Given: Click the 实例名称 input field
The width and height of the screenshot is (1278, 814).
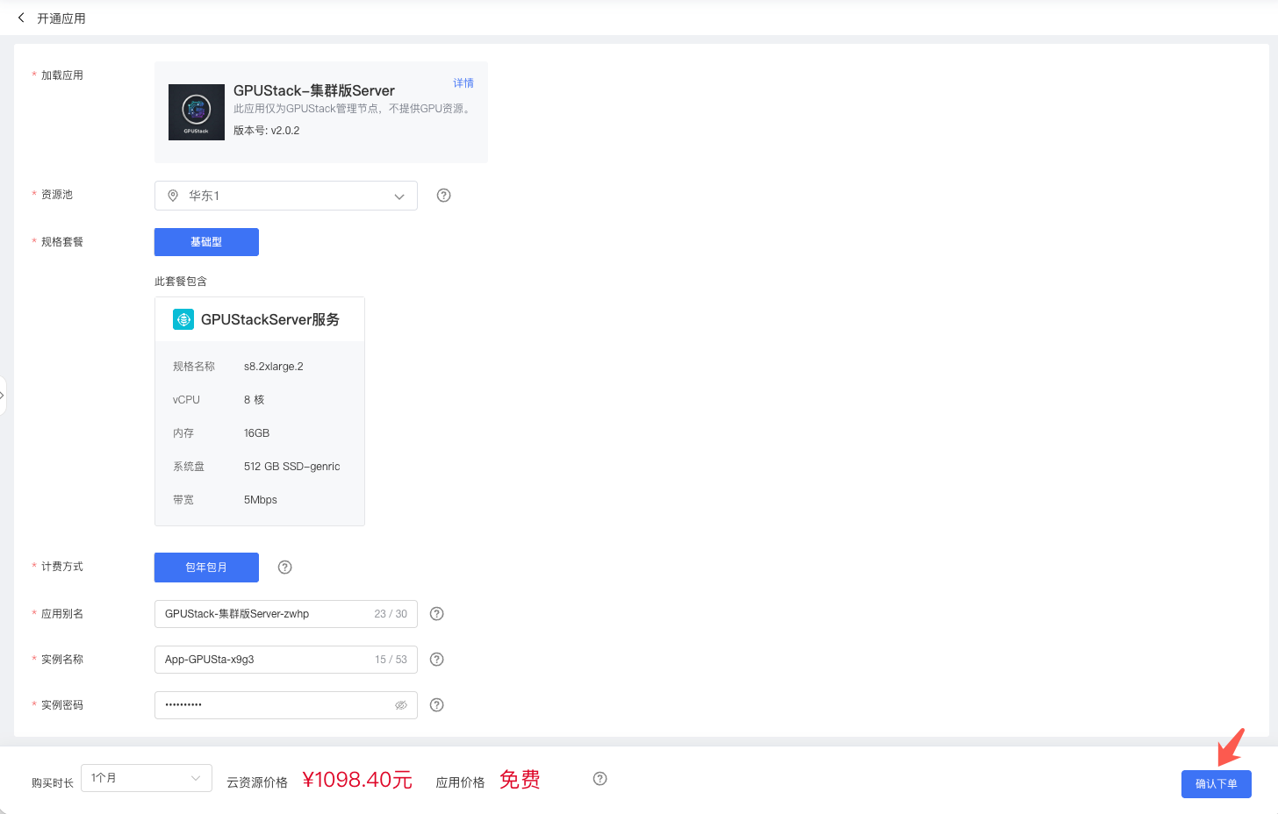Looking at the screenshot, I should tap(286, 660).
